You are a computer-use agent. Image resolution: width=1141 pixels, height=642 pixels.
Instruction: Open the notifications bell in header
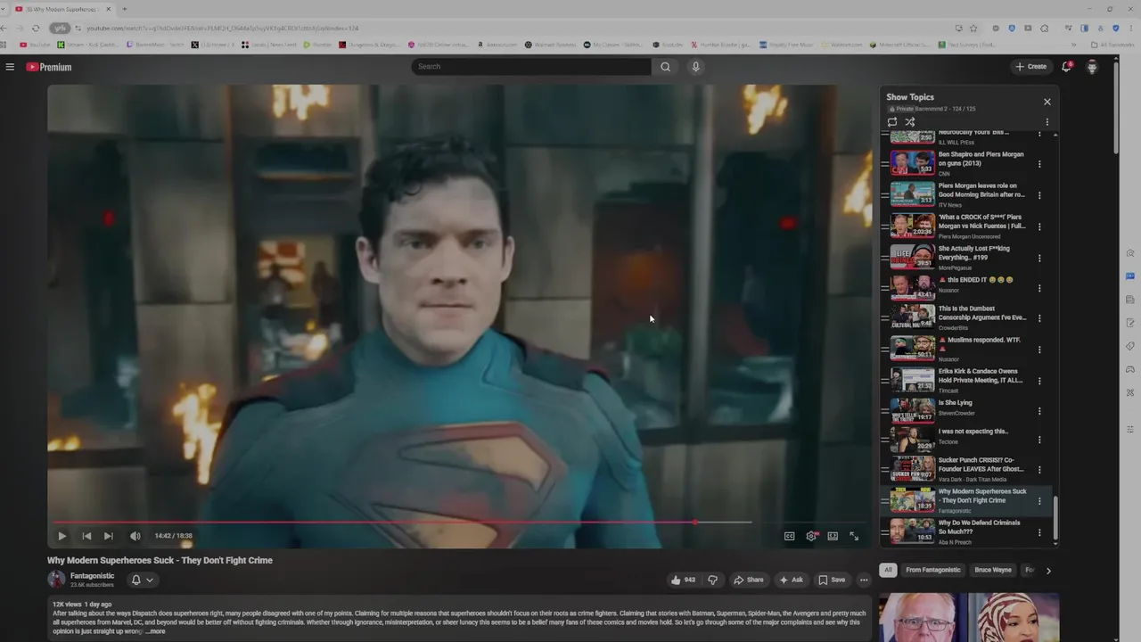click(1066, 67)
